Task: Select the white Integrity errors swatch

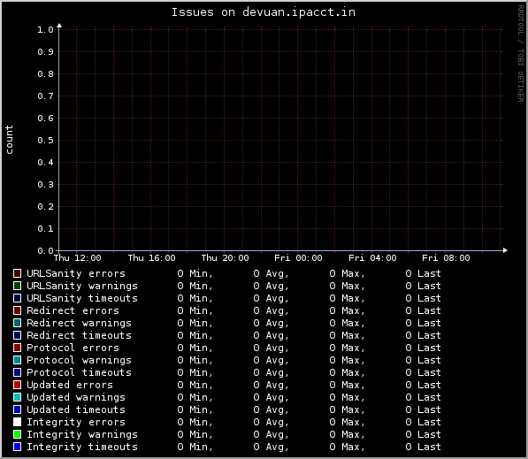Action: tap(17, 422)
